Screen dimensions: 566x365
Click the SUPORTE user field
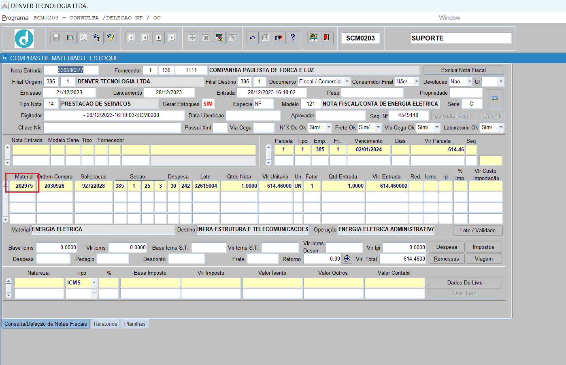tap(461, 38)
